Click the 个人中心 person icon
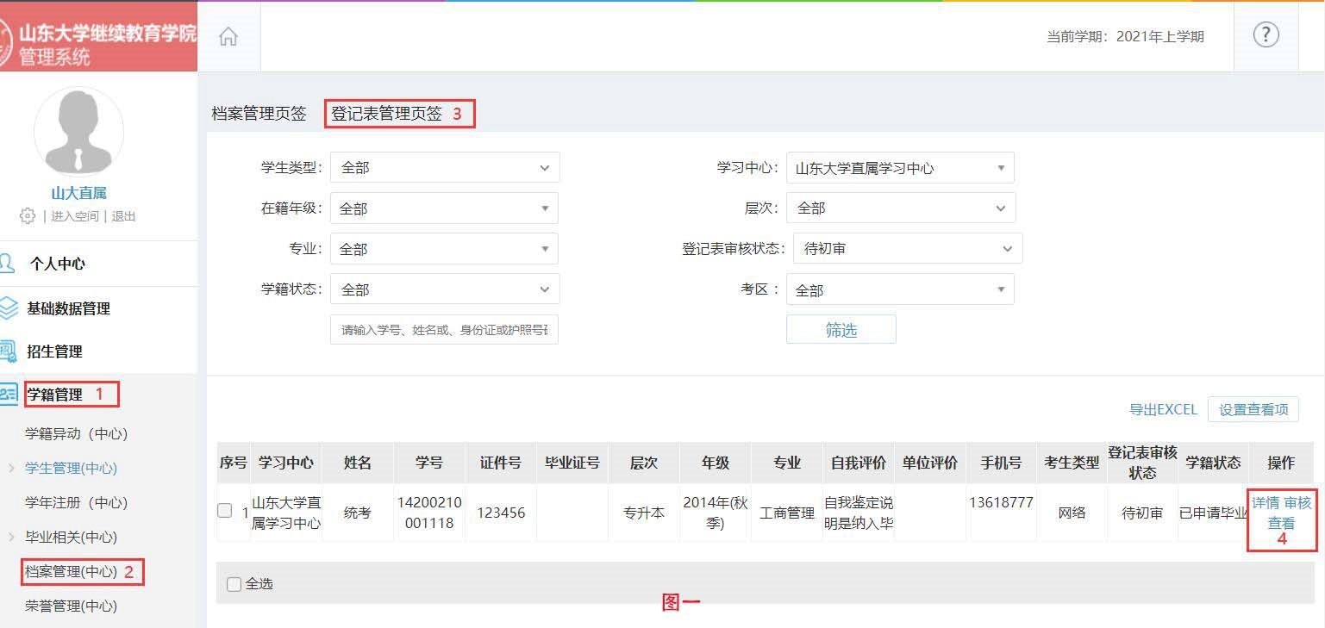This screenshot has width=1325, height=628. coord(9,264)
